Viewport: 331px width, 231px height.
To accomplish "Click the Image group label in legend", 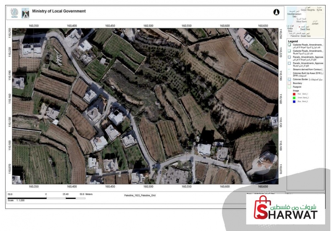I will 296,91.
